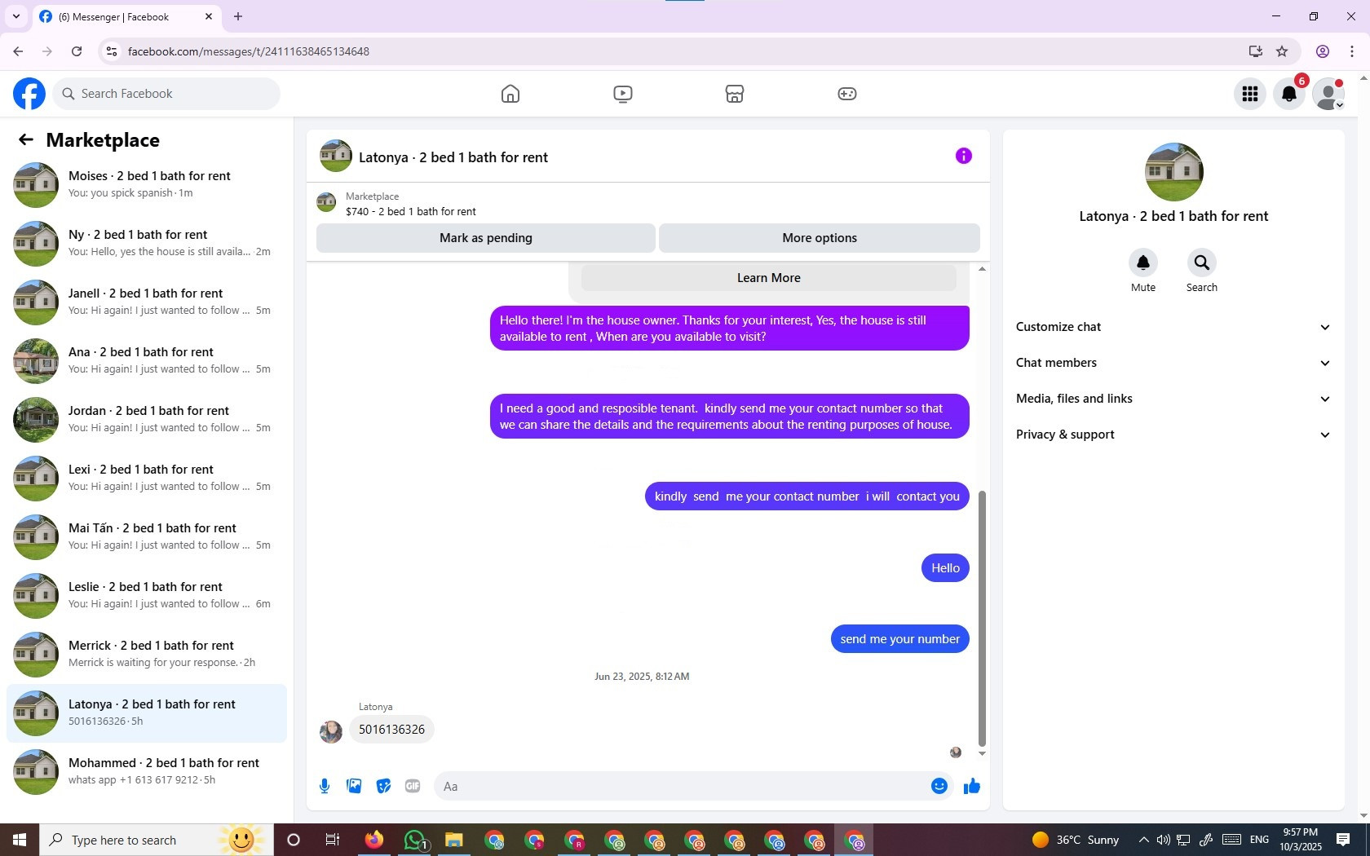1370x856 pixels.
Task: Open the Lexi chat conversation
Action: pos(147,479)
